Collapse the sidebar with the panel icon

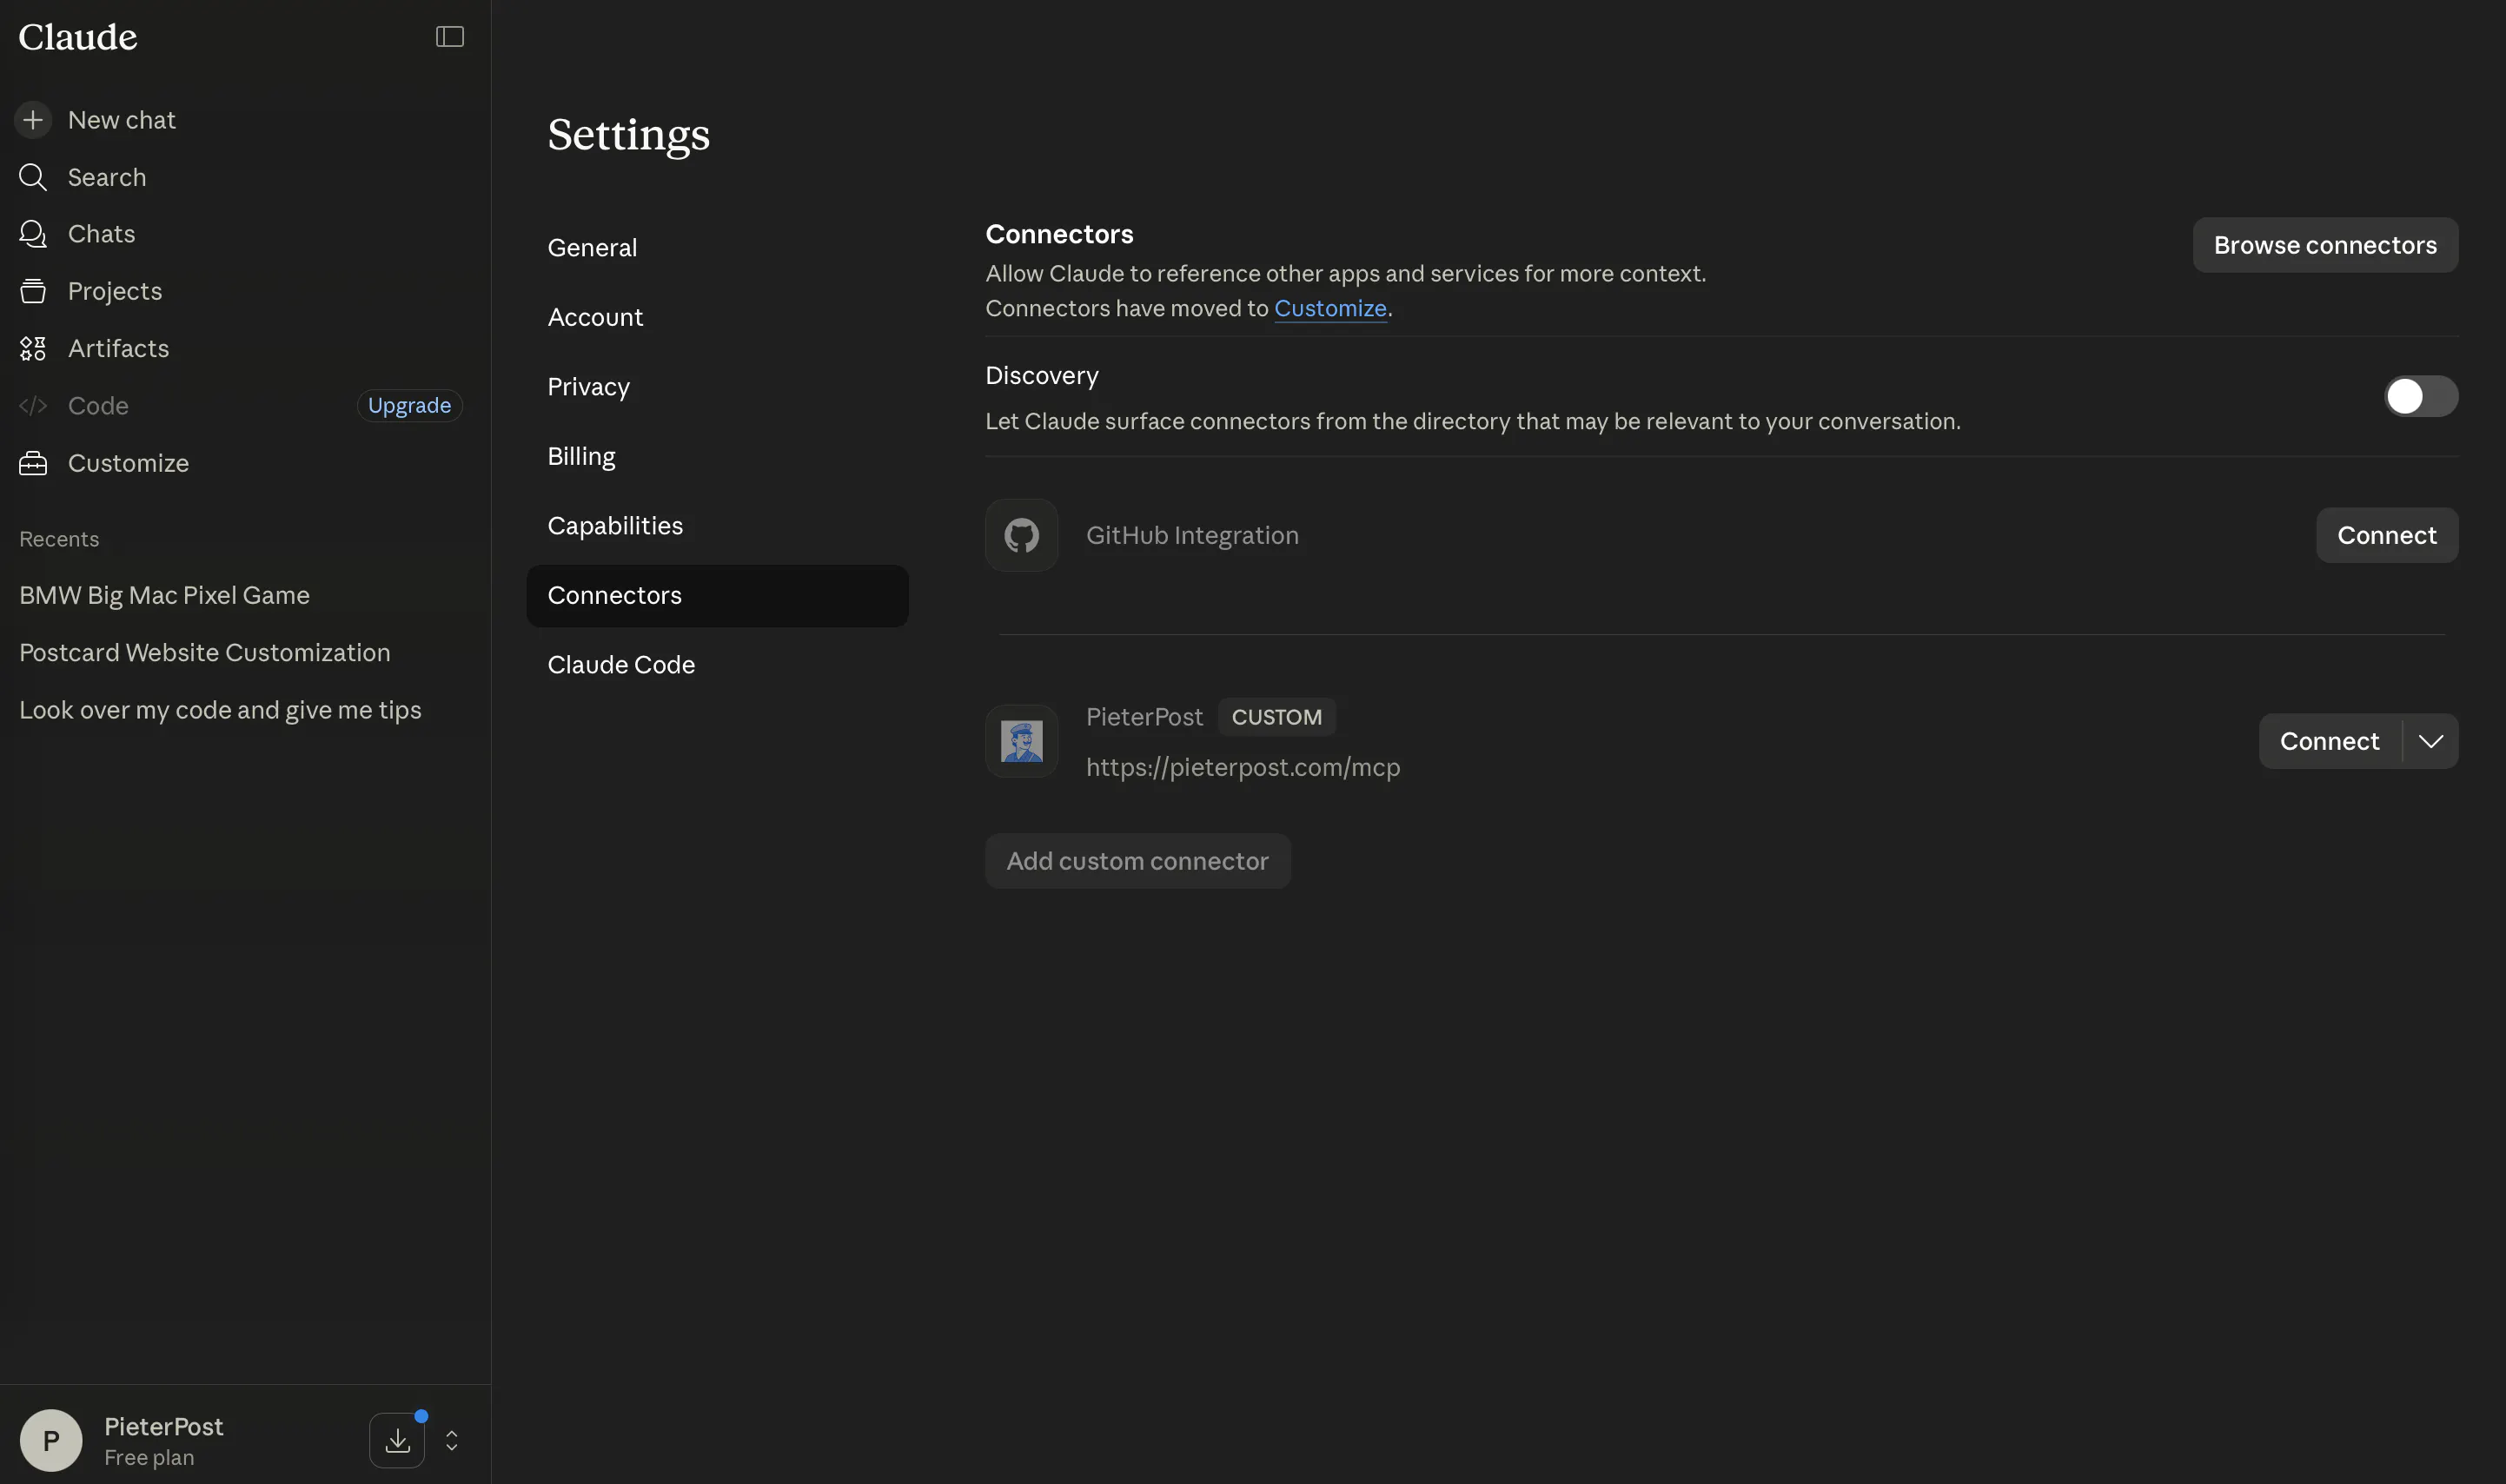[449, 37]
